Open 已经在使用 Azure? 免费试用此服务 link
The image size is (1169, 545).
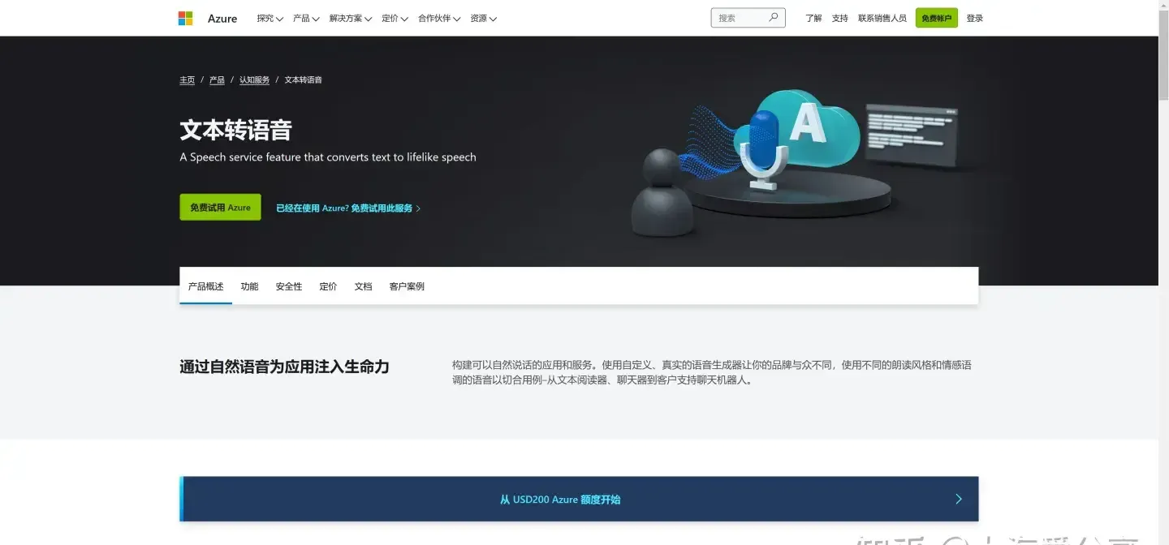[x=348, y=208]
